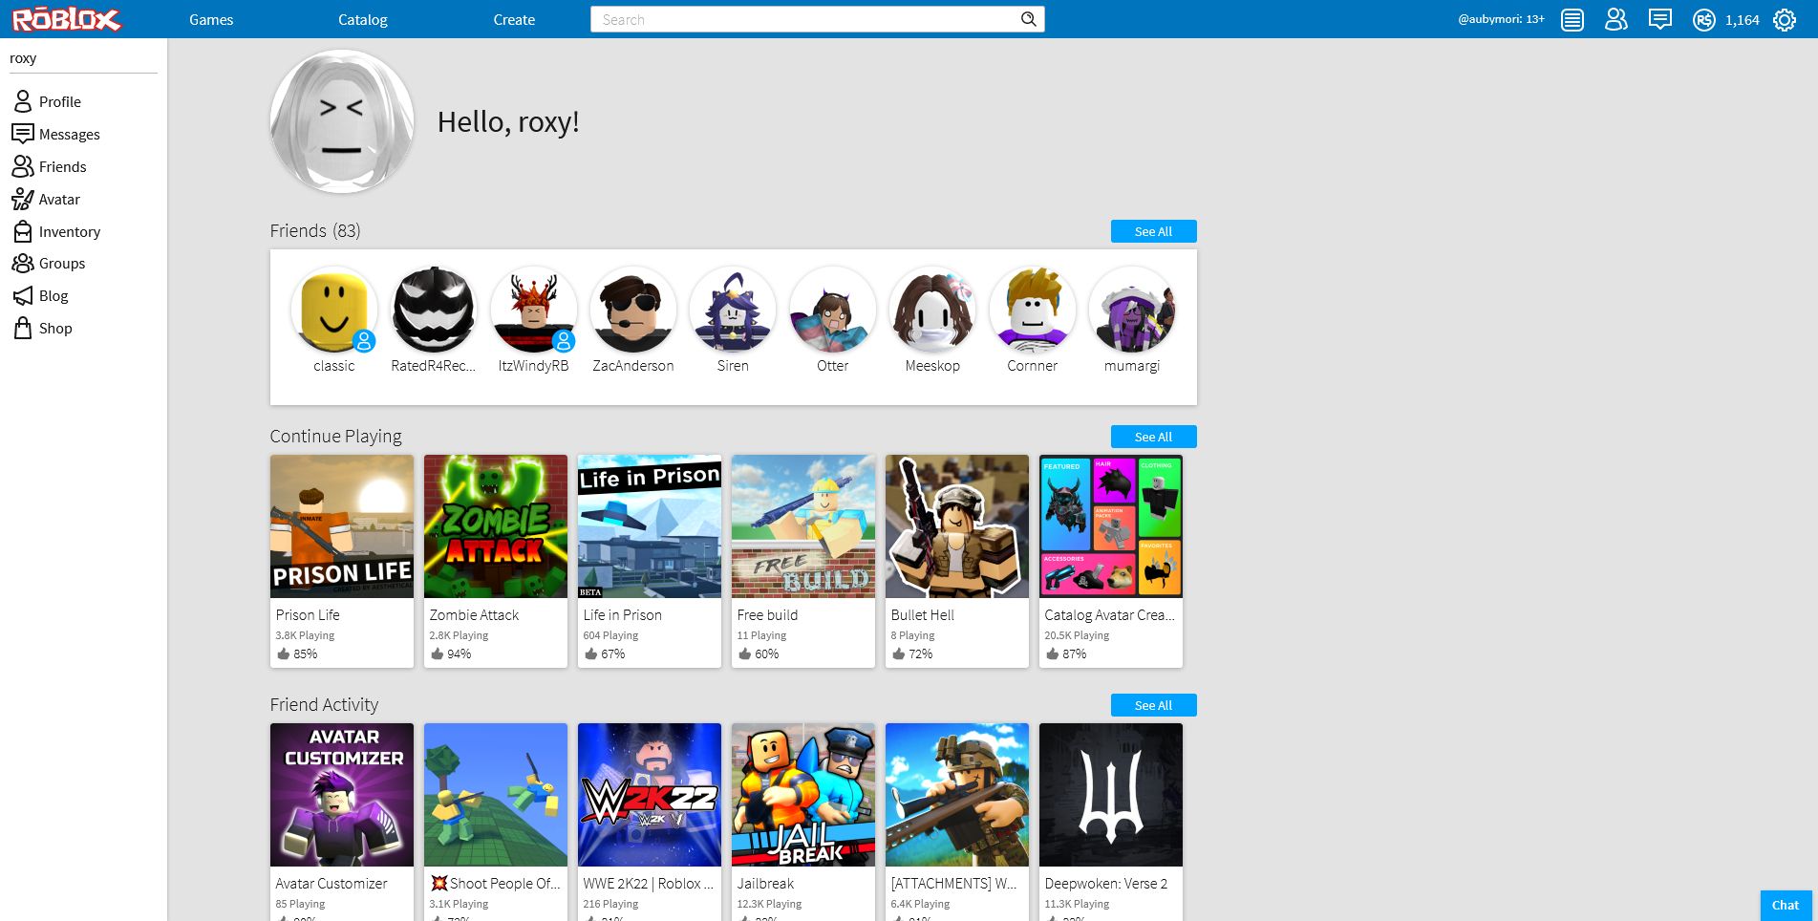The image size is (1818, 921).
Task: Open the Games menu
Action: (x=211, y=19)
